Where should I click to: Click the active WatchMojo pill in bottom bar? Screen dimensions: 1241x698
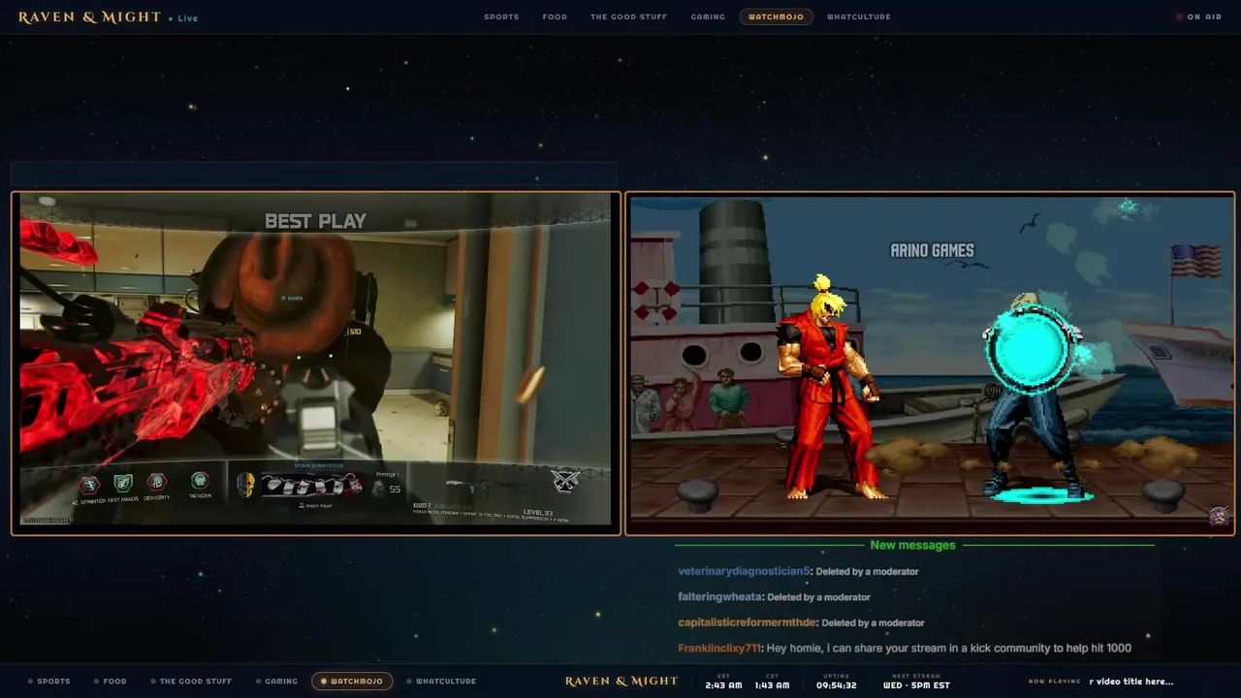352,681
